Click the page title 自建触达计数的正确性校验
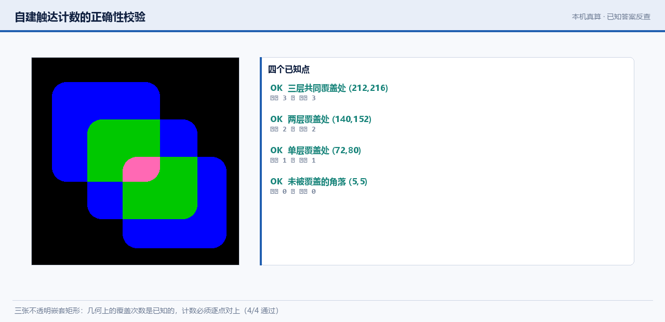665x322 pixels. pyautogui.click(x=80, y=17)
